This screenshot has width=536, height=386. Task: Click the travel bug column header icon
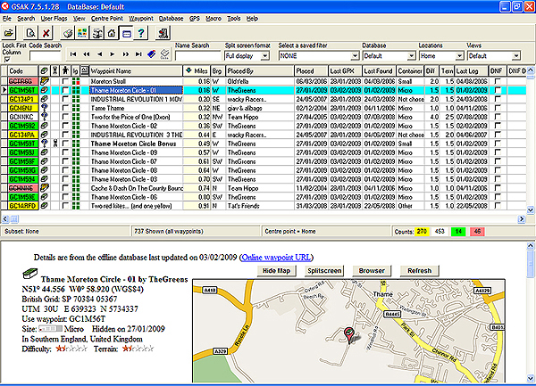click(x=55, y=71)
